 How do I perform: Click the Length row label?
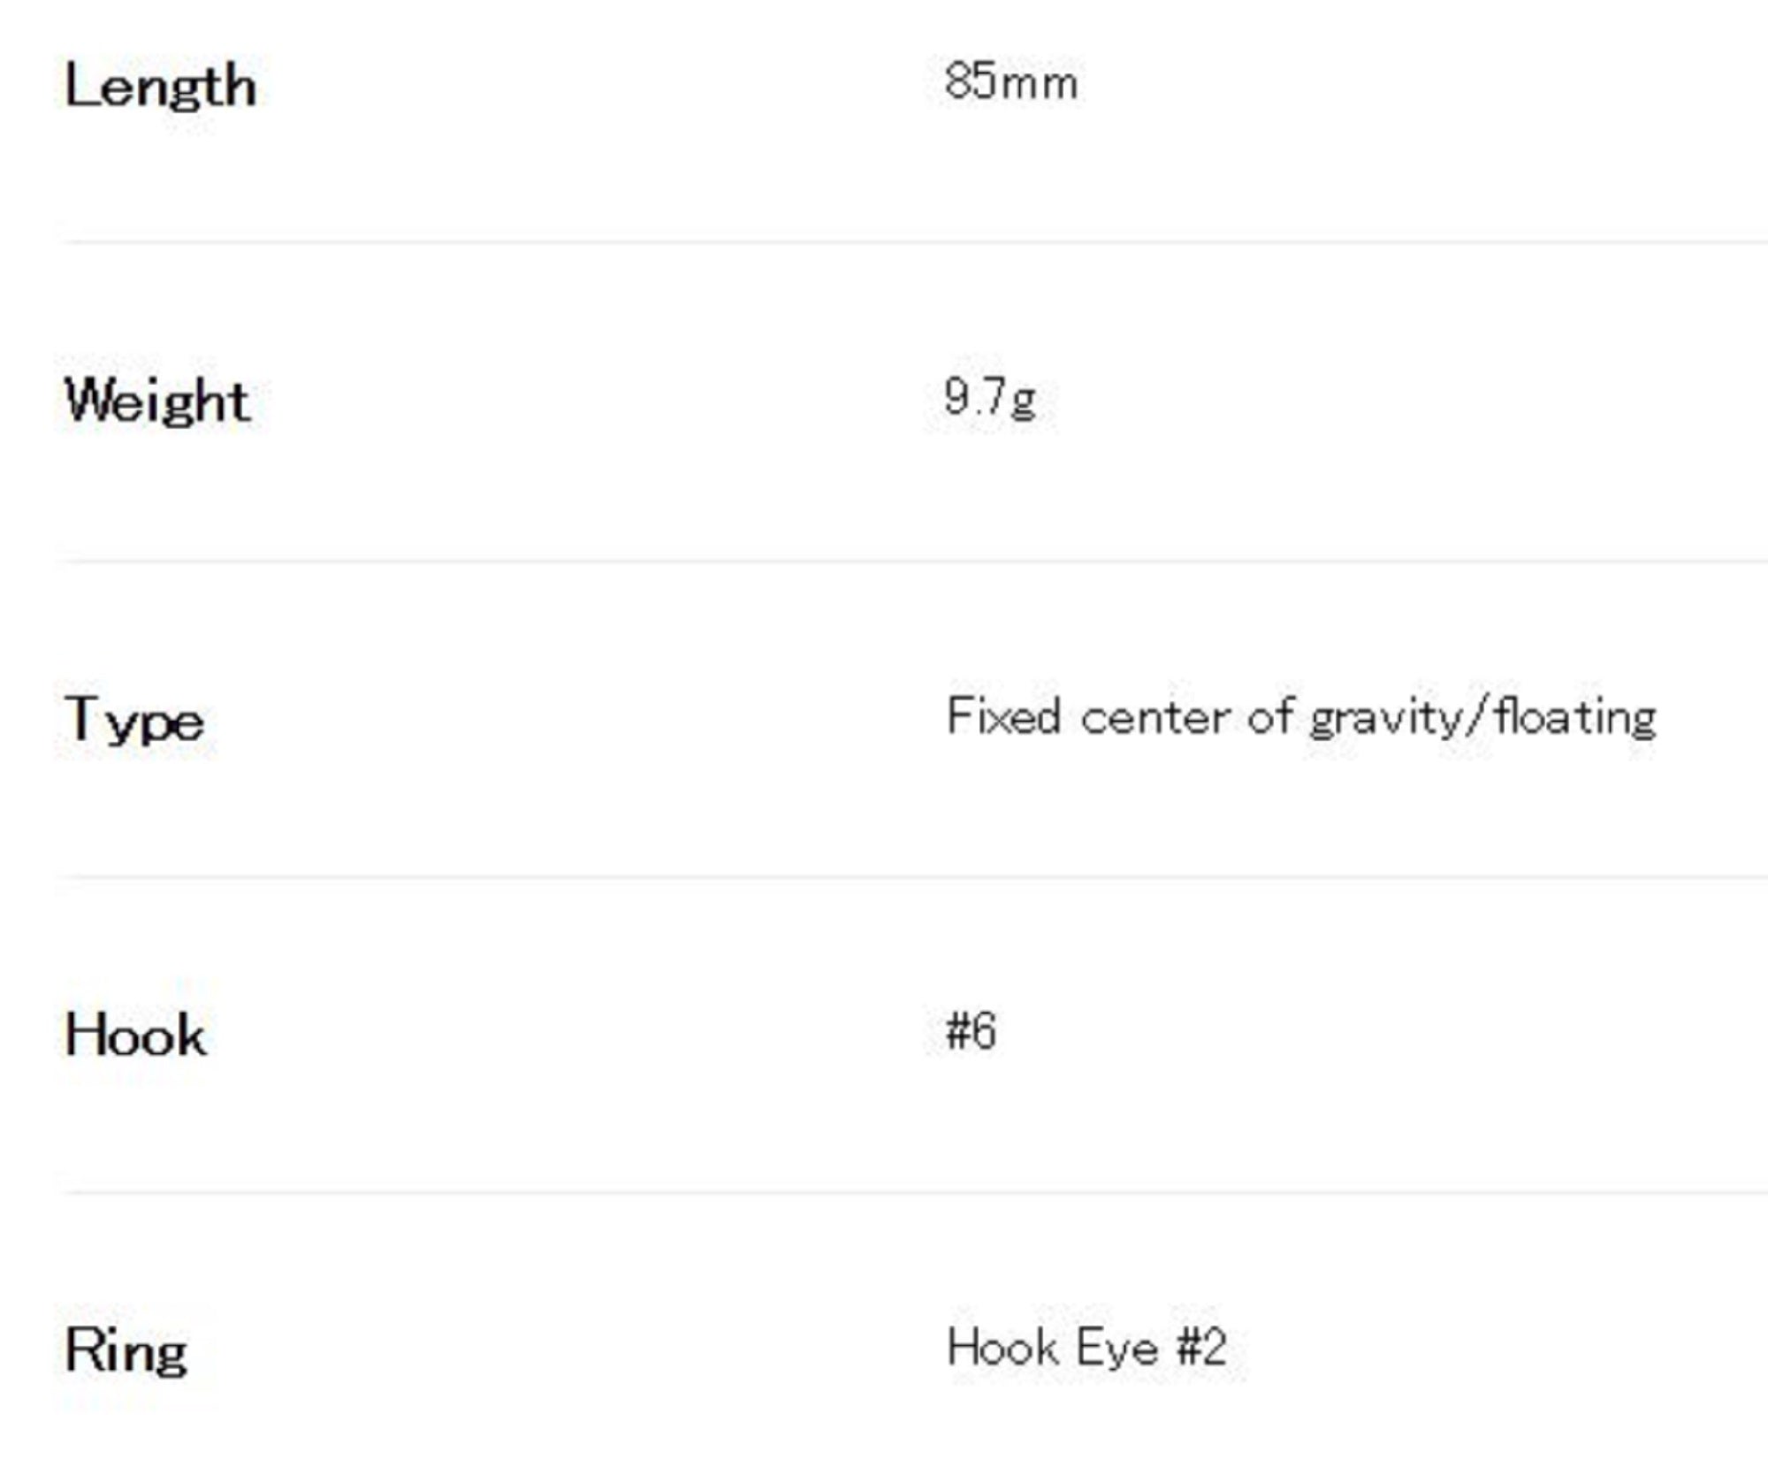click(160, 88)
